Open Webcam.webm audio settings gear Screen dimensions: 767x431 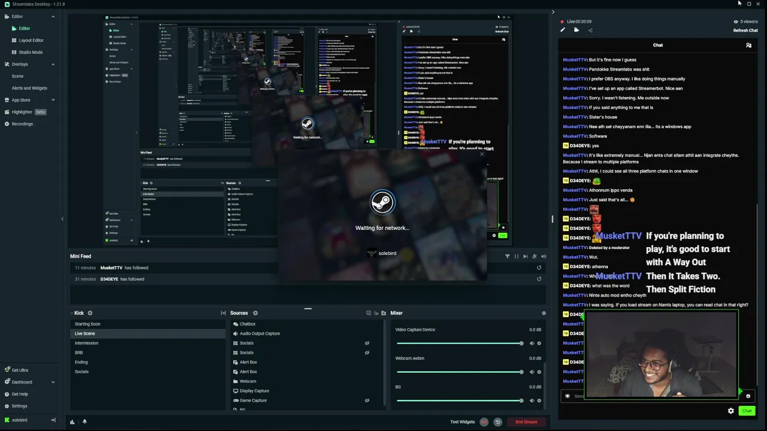(x=539, y=372)
